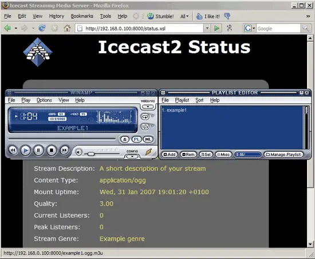Click the search magnifier icon next to Google box
The width and height of the screenshot is (315, 259).
306,28
